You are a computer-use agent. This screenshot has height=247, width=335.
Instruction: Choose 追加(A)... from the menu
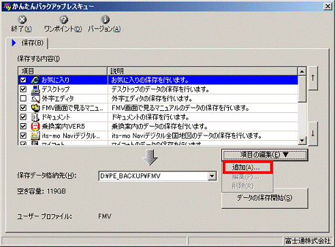tap(247, 167)
